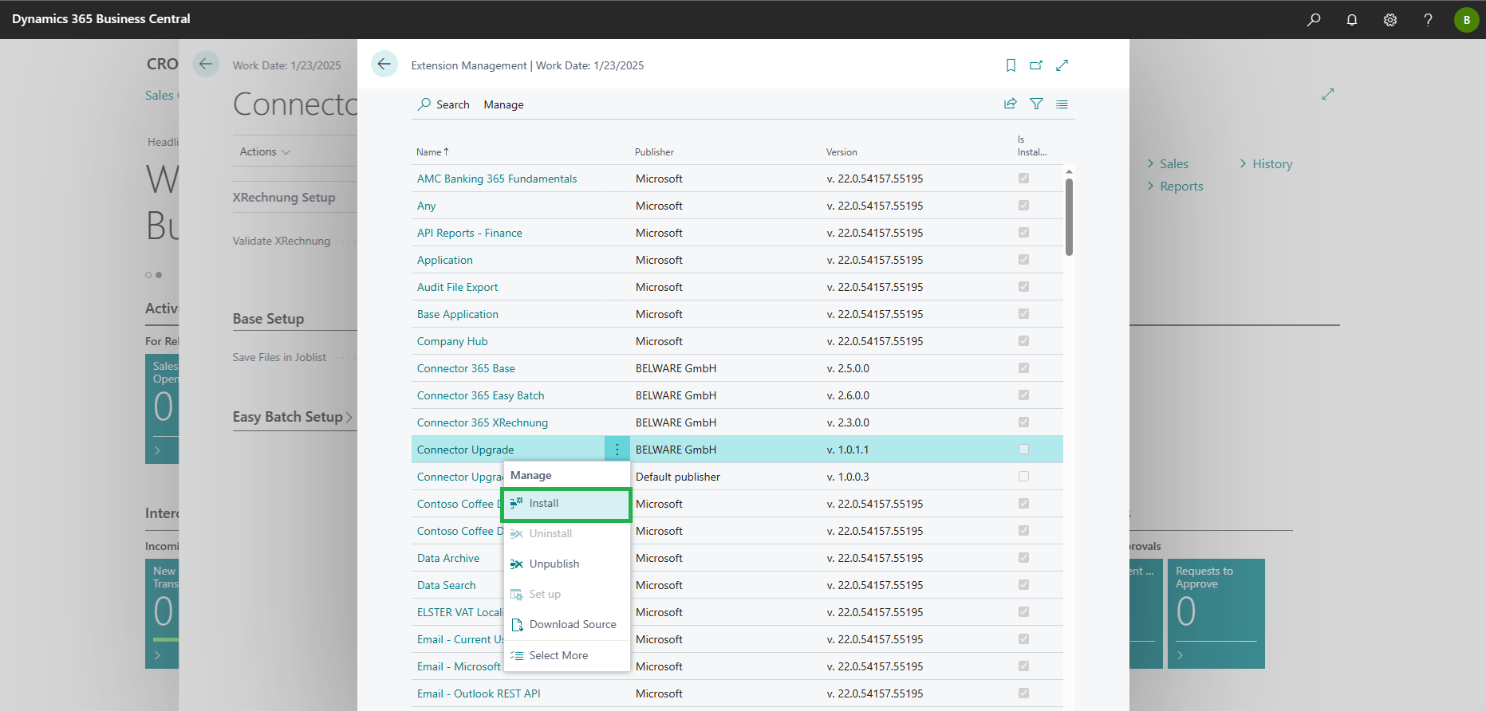
Task: Click Is Installed checkbox for Data Search
Action: (1023, 585)
